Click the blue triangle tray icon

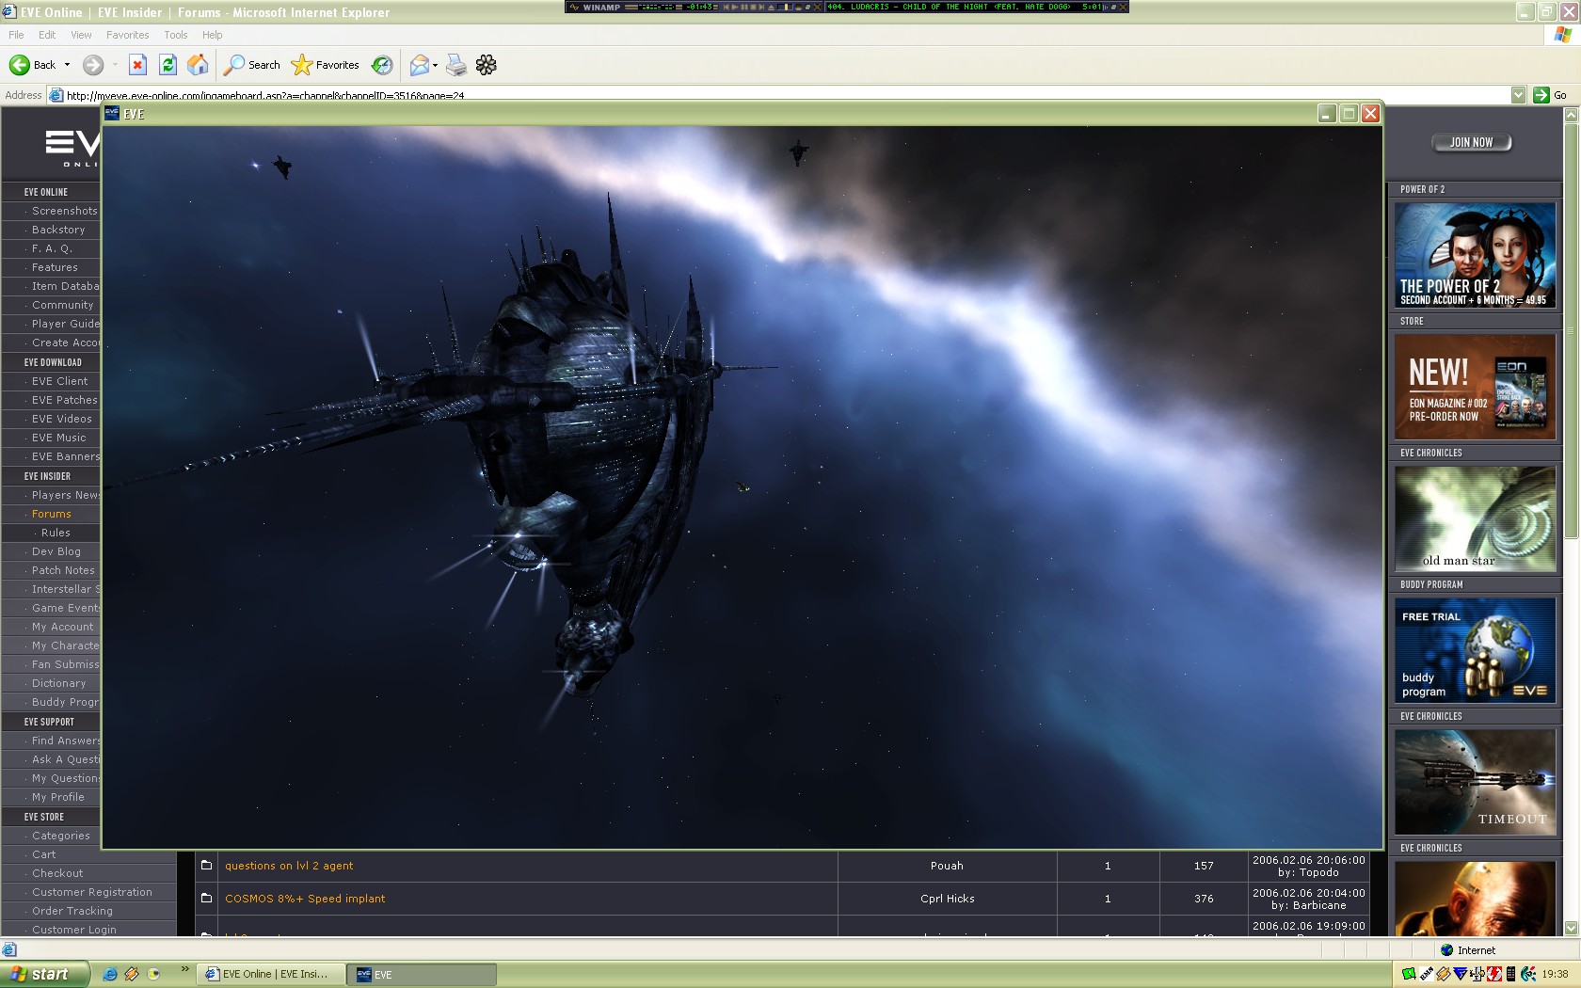[x=1461, y=974]
